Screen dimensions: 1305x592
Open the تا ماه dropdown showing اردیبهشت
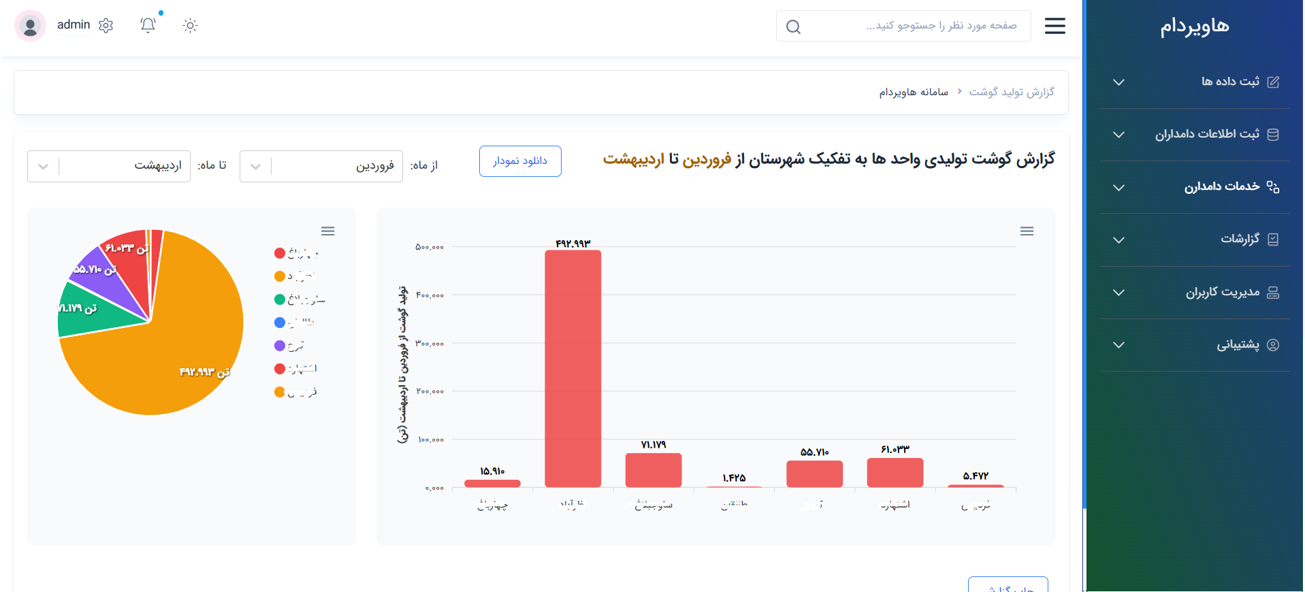click(109, 166)
